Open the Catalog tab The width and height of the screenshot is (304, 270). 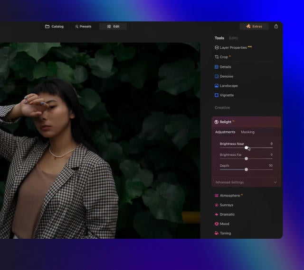[54, 27]
